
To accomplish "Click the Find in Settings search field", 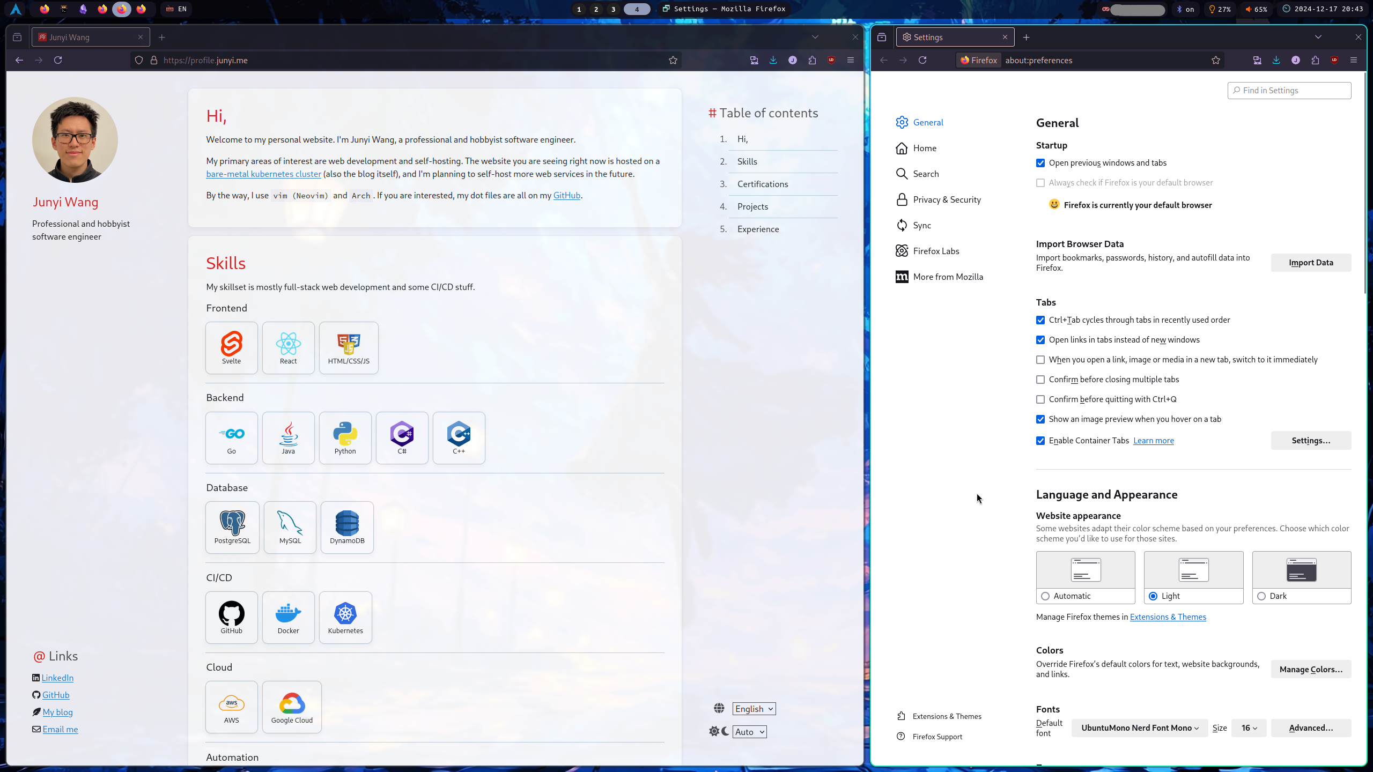I will point(1289,91).
